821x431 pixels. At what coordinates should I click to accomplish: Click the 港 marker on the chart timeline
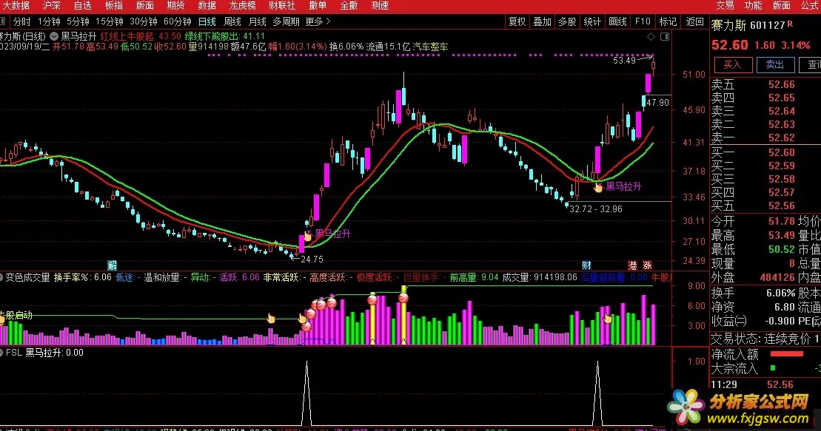point(632,265)
